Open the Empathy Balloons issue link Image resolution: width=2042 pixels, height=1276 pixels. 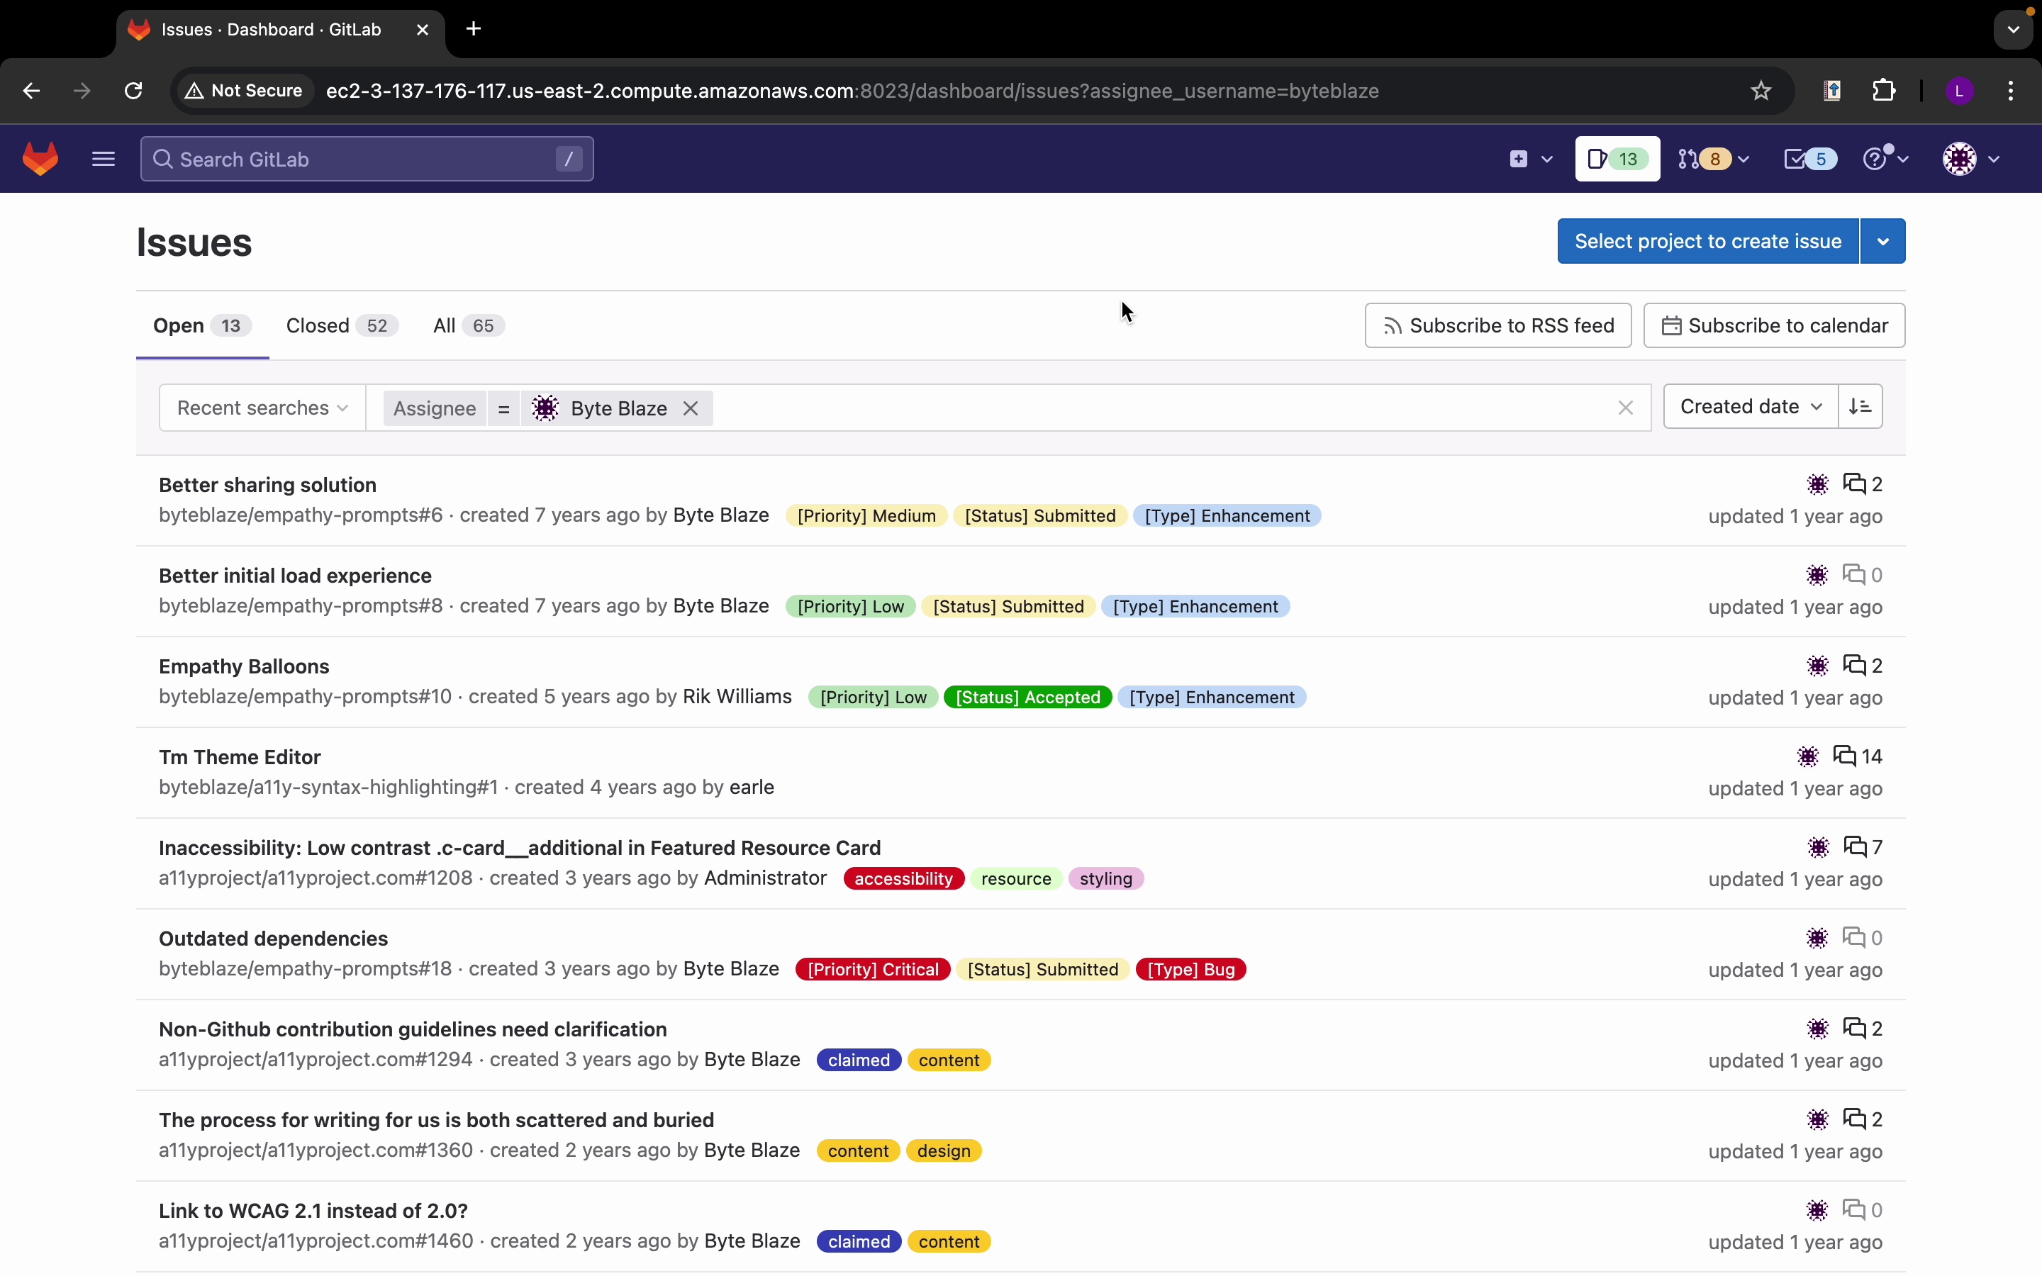point(244,666)
